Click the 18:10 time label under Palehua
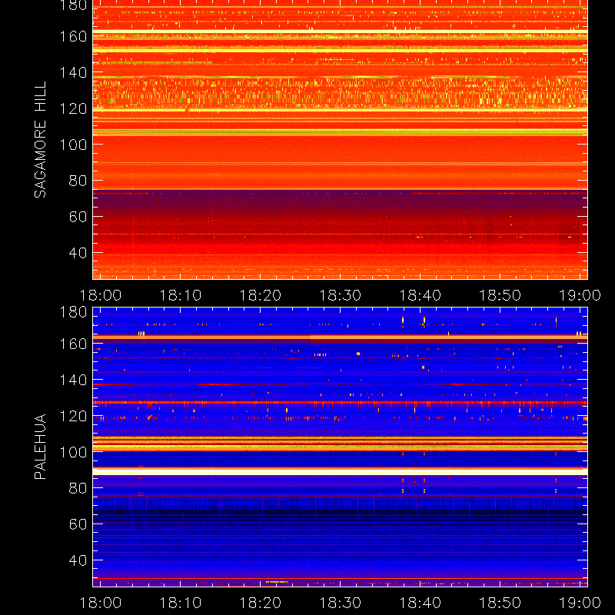This screenshot has width=615, height=615. point(181,603)
